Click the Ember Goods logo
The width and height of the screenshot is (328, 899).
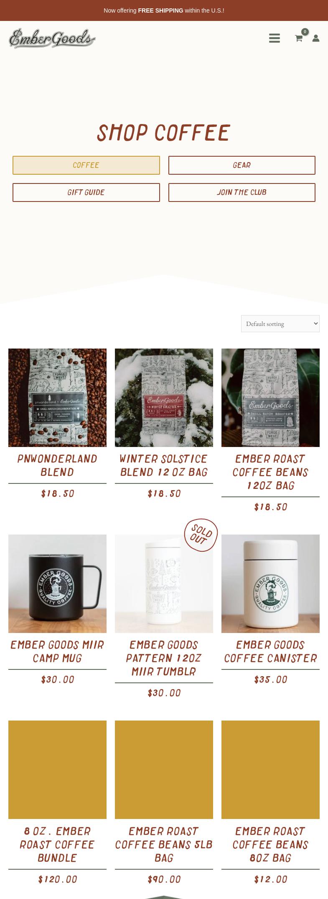coord(52,39)
